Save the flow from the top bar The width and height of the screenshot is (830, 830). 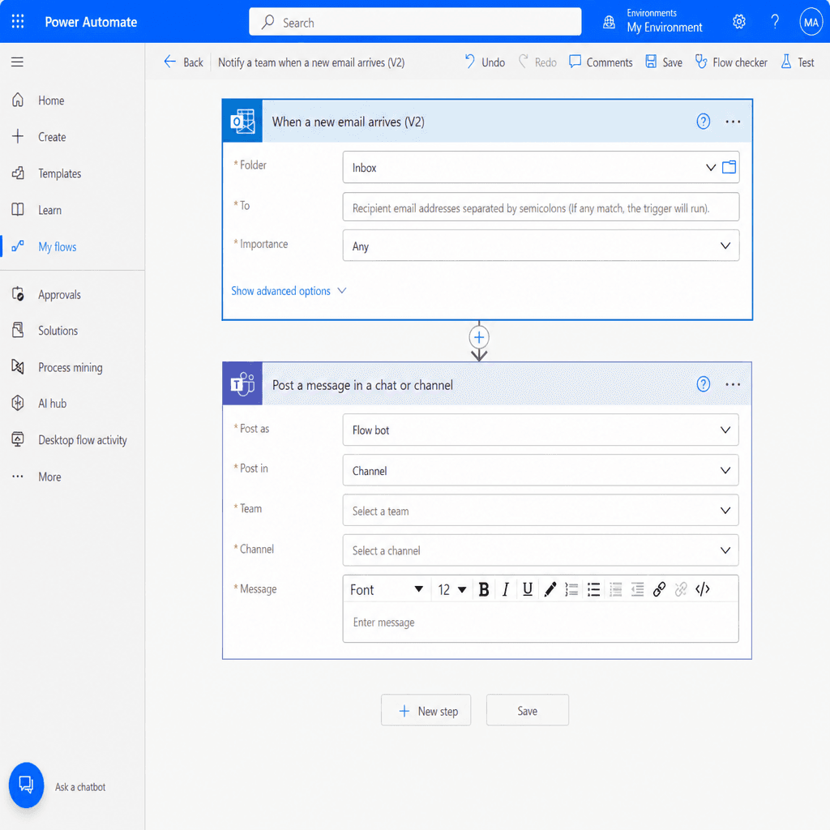coord(664,62)
